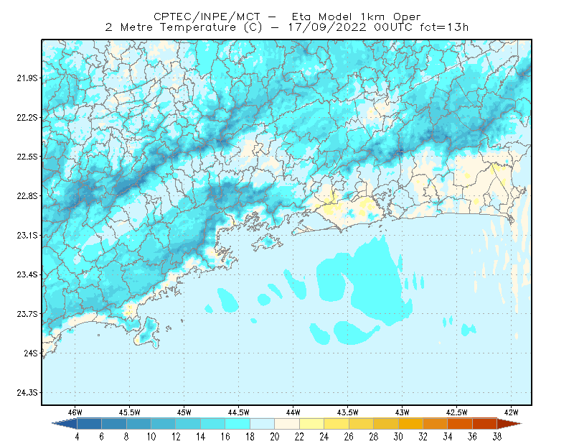This screenshot has width=574, height=444.
Task: Click the legend value 20
Action: (x=275, y=437)
